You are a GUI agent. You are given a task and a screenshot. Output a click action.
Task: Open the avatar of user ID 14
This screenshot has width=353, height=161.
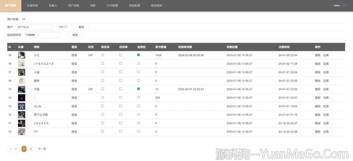tap(22, 98)
